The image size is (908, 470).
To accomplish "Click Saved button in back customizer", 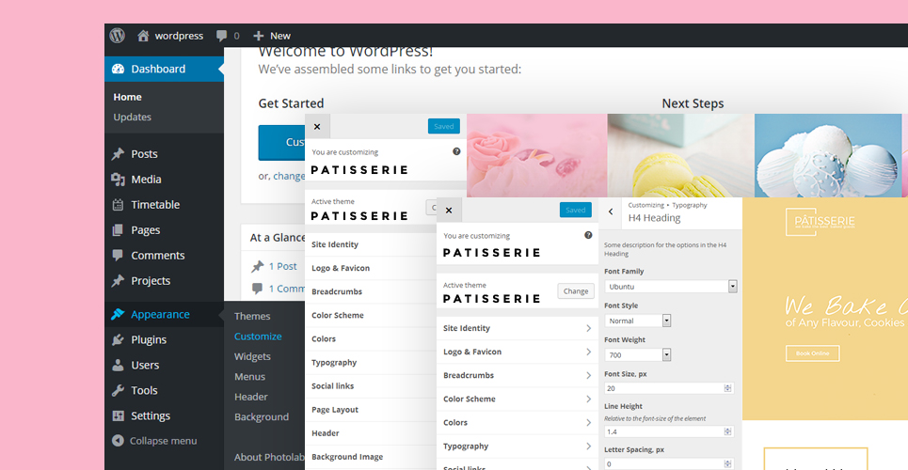I will click(443, 126).
